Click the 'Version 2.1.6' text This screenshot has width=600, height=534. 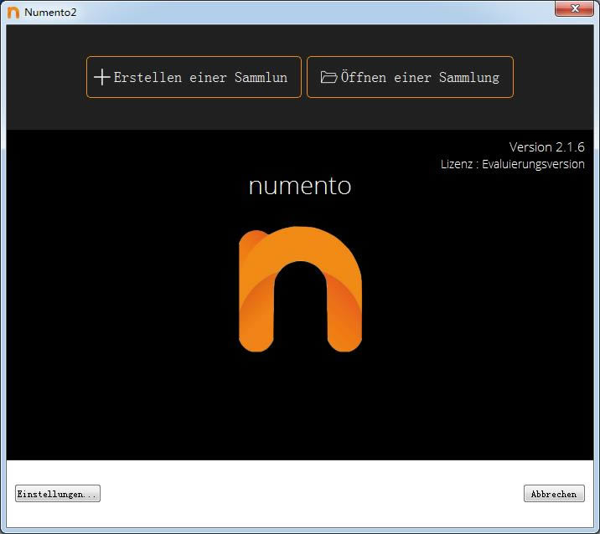(x=546, y=147)
